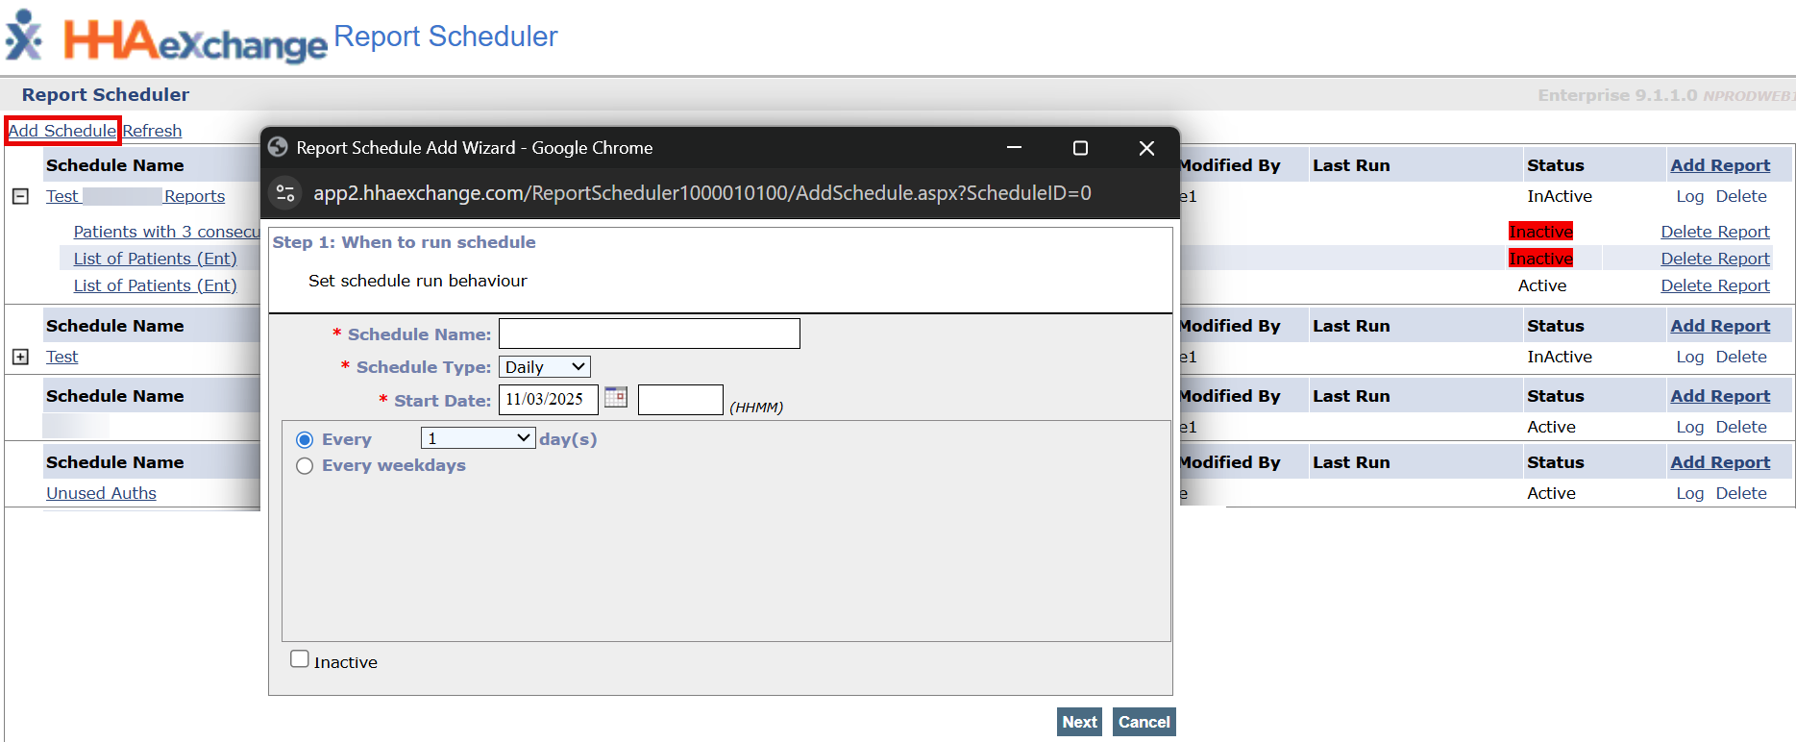Click the HHMM start time field
The height and width of the screenshot is (742, 1796).
[x=680, y=400]
